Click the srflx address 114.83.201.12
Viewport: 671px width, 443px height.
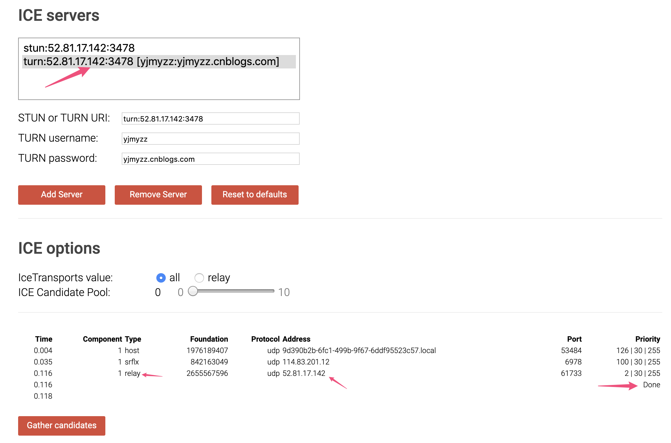point(306,362)
